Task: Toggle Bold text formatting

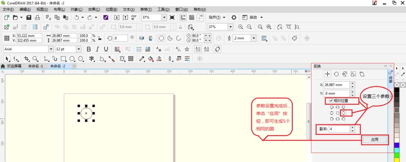Action: pyautogui.click(x=89, y=49)
